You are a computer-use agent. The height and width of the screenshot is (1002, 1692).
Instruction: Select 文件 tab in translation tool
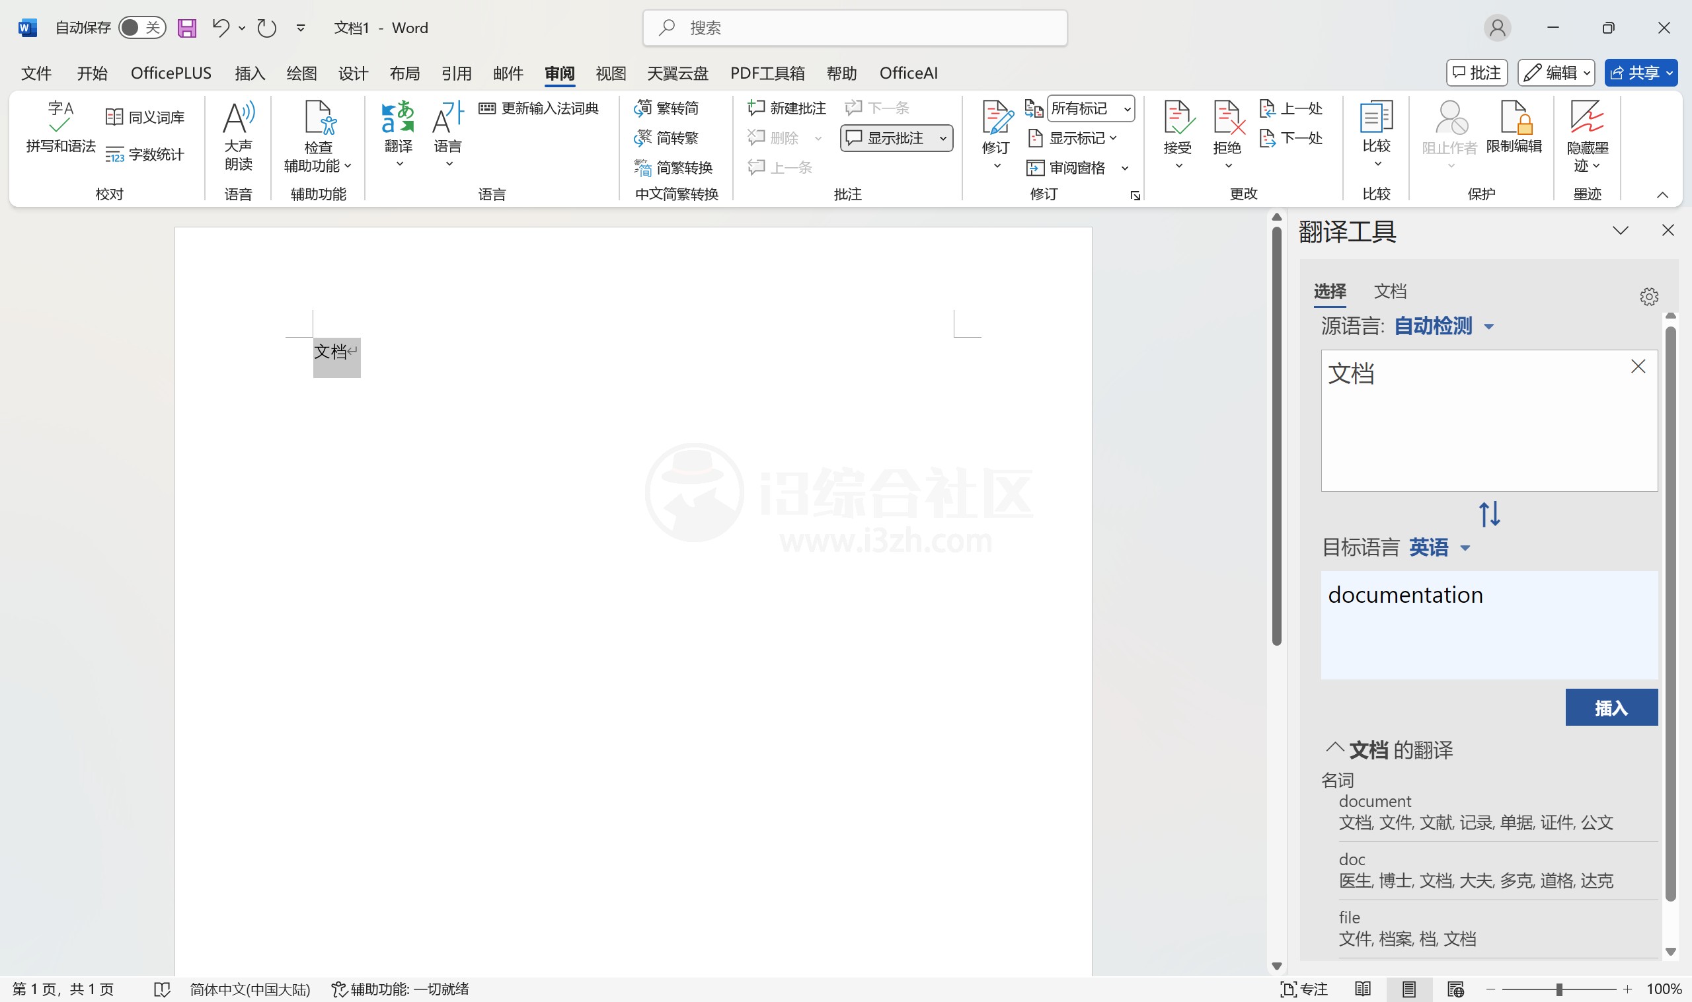(1389, 290)
